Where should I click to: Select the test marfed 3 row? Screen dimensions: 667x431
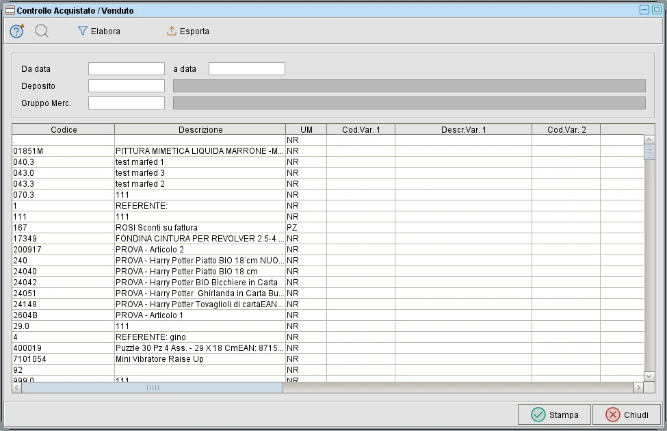pyautogui.click(x=328, y=173)
